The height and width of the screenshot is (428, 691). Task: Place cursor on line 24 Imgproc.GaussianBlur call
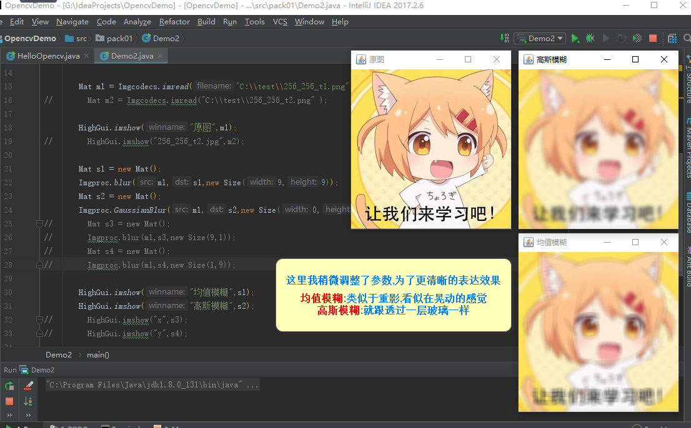tap(215, 210)
